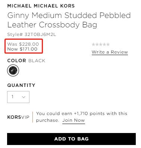Image resolution: width=141 pixels, height=148 pixels.
Task: Click the third rating star
Action: pyautogui.click(x=101, y=44)
